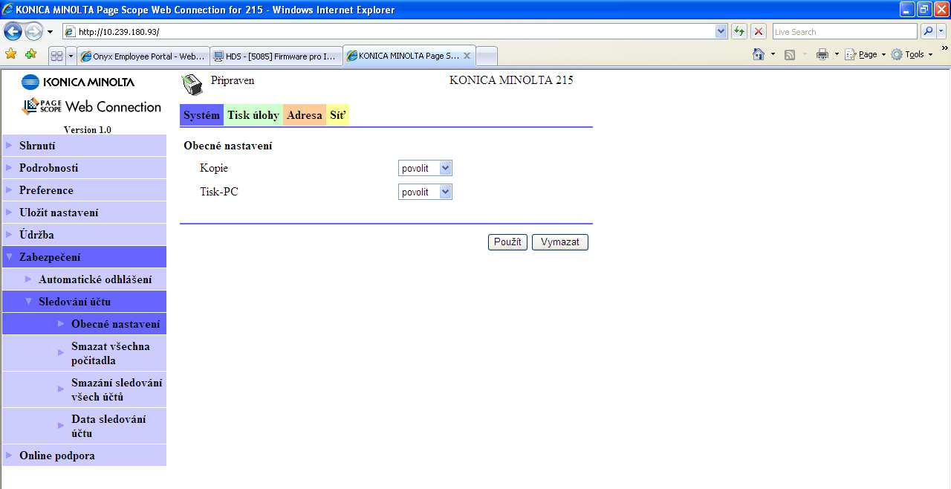The width and height of the screenshot is (951, 489).
Task: Click the Add to Favorites icon
Action: [x=31, y=54]
